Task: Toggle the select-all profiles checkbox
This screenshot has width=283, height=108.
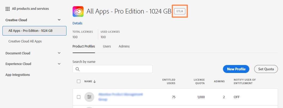Action: 78,81
